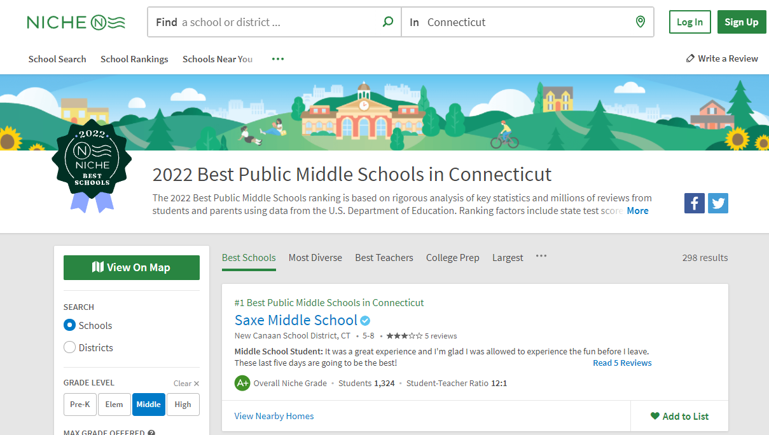Click Student-Teacher Ratio 12:1 text
Image resolution: width=769 pixels, height=435 pixels.
457,383
